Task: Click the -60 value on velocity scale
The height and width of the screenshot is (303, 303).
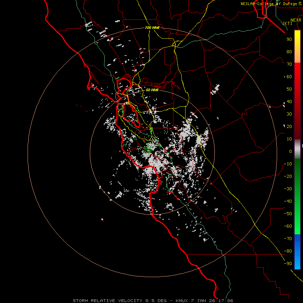Action: [288, 226]
